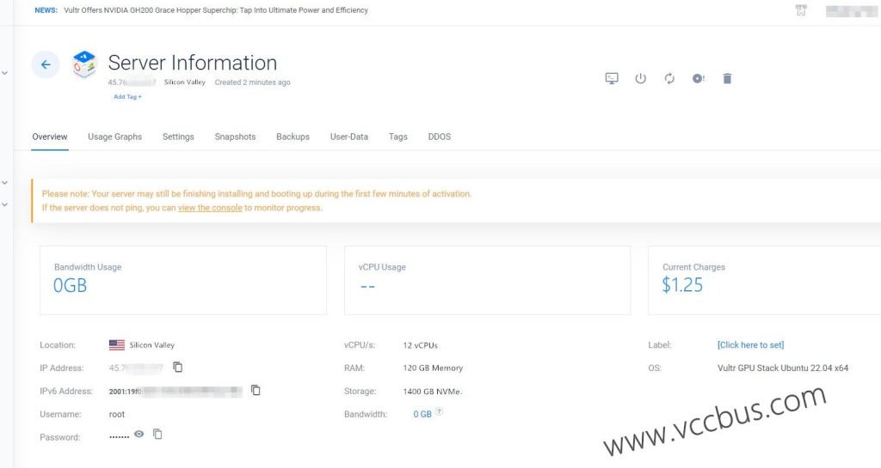Click the reinstall server disc icon
Viewport: 881px width, 468px height.
(x=698, y=78)
